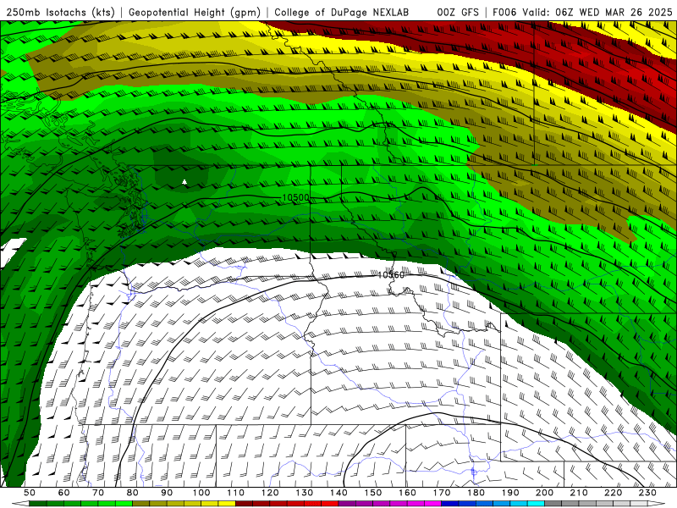
Task: Click the 160 value on the color scale
Action: (x=408, y=493)
